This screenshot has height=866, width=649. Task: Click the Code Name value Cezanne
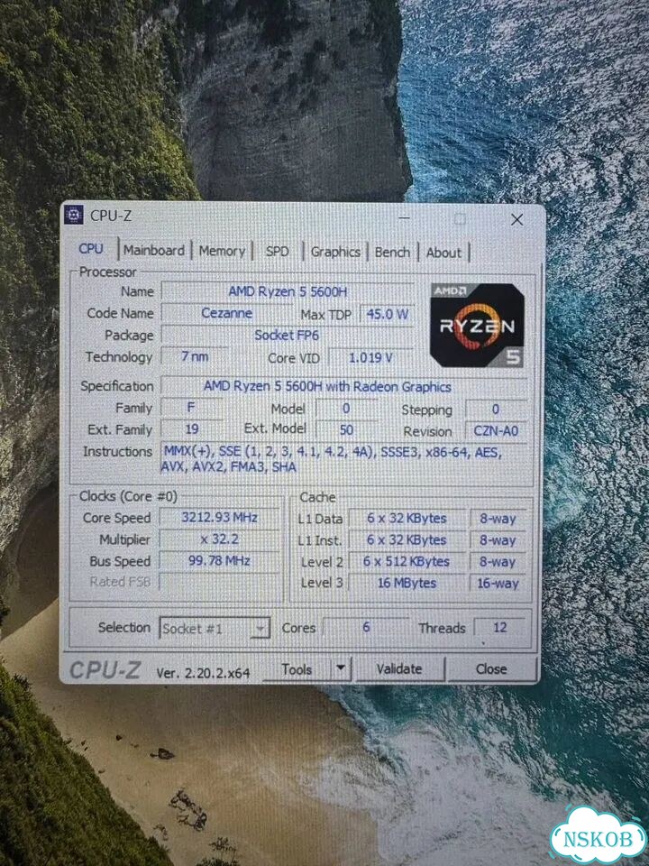pyautogui.click(x=227, y=313)
